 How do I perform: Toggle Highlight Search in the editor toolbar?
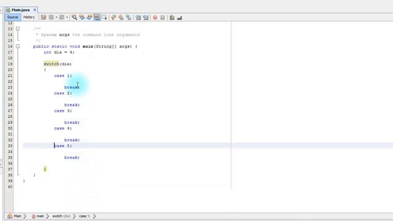[x=97, y=17]
